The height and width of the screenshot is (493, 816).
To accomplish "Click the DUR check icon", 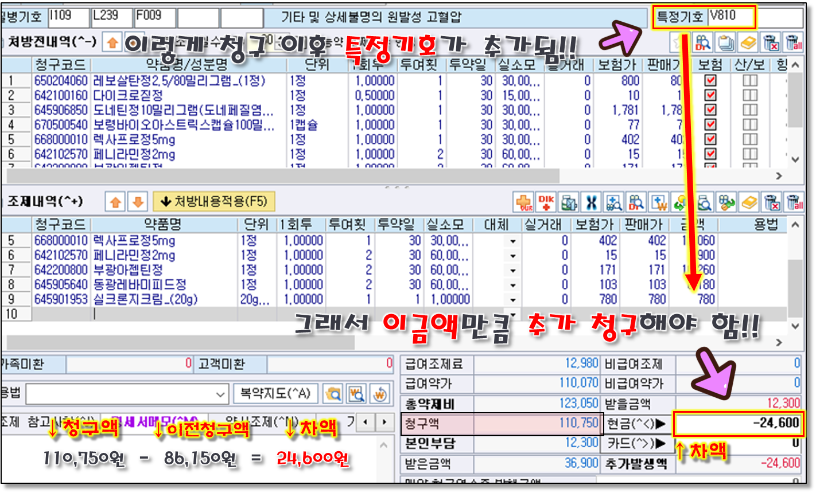I will coord(524,202).
